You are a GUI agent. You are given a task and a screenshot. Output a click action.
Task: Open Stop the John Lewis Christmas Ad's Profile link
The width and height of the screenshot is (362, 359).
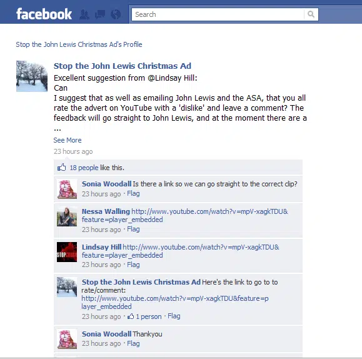(x=79, y=44)
